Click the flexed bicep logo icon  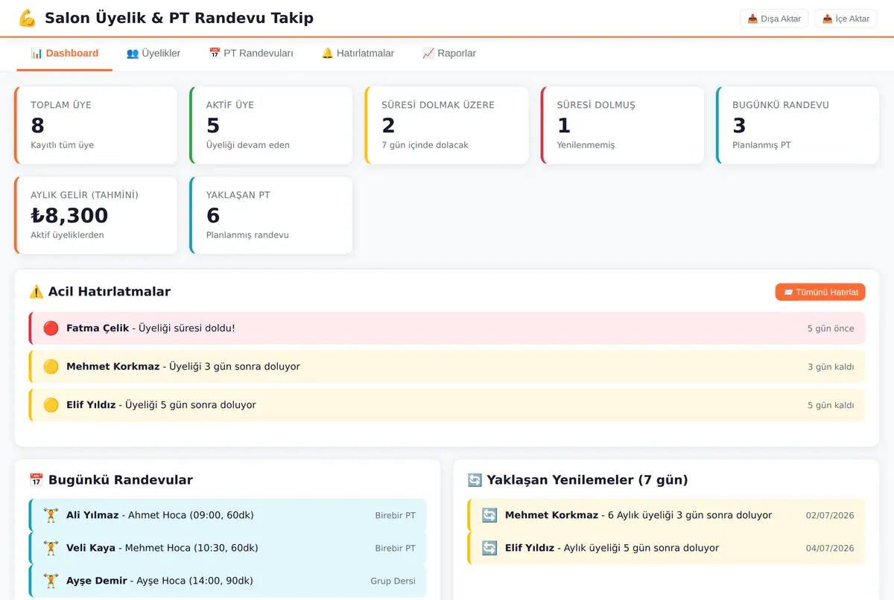[27, 18]
